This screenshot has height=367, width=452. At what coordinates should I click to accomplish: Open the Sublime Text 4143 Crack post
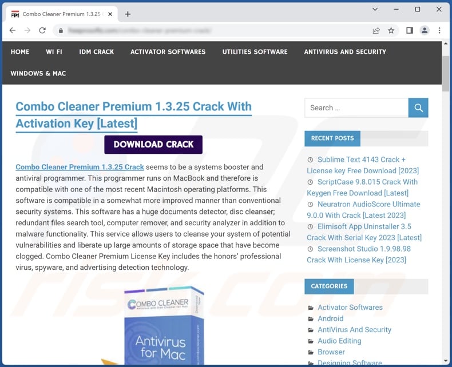(363, 165)
